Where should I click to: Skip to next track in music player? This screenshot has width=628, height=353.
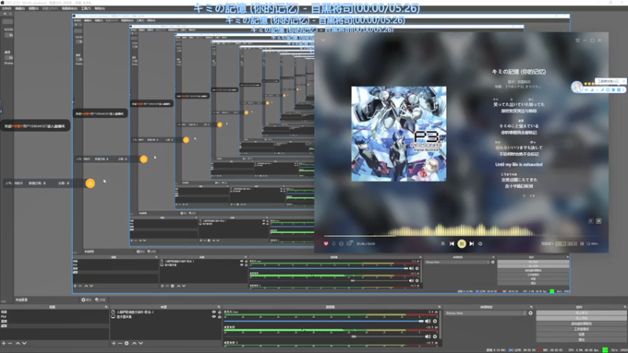[472, 243]
